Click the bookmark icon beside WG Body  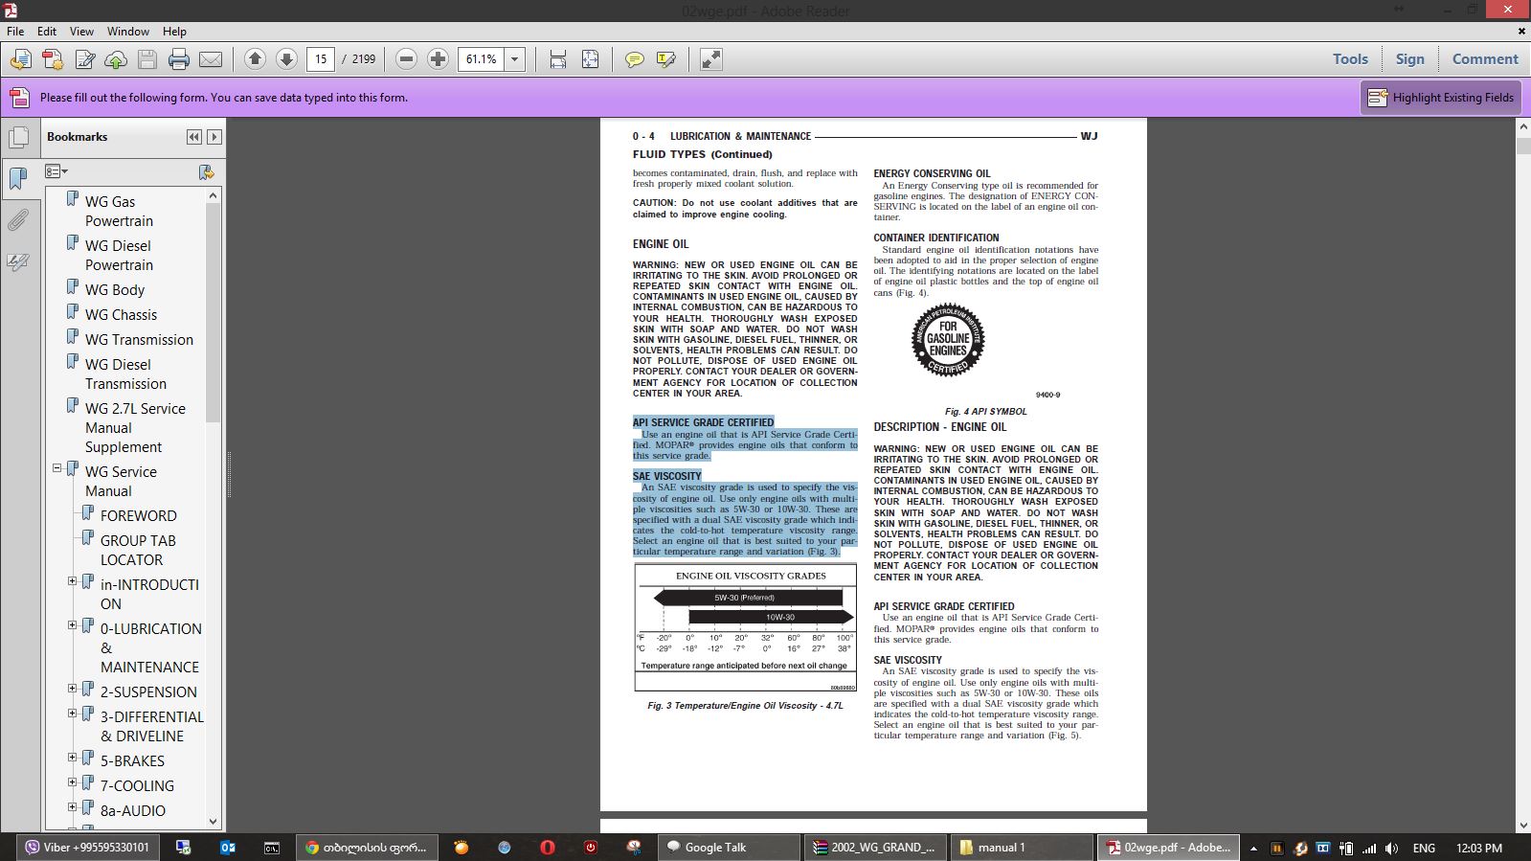coord(73,287)
